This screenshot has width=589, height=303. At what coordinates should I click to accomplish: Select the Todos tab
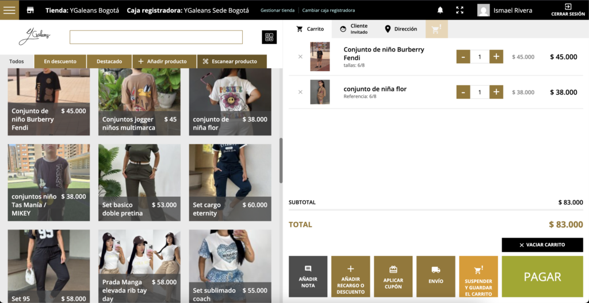tap(17, 61)
